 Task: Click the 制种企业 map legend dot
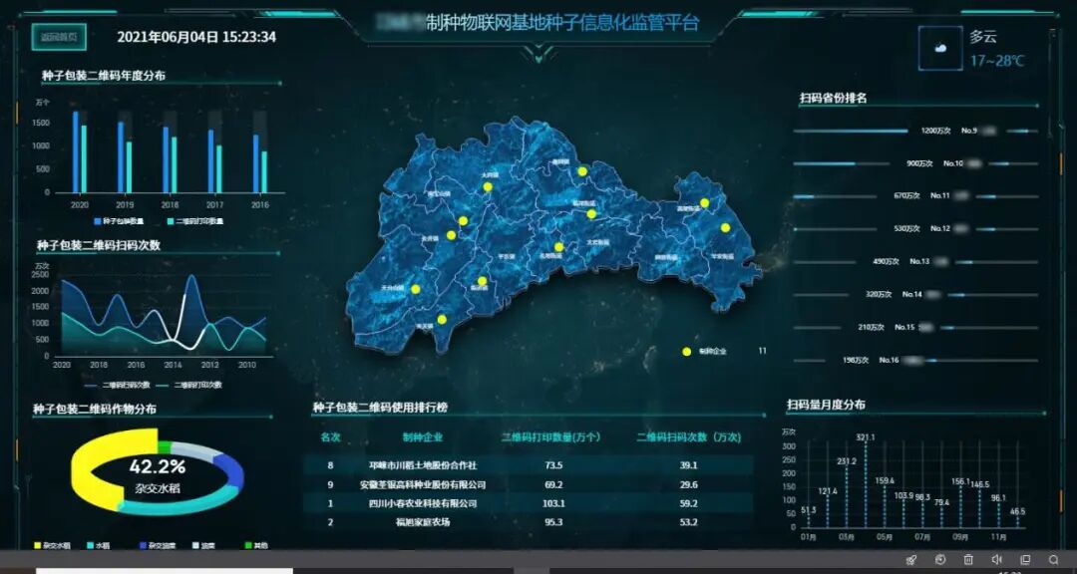click(685, 351)
